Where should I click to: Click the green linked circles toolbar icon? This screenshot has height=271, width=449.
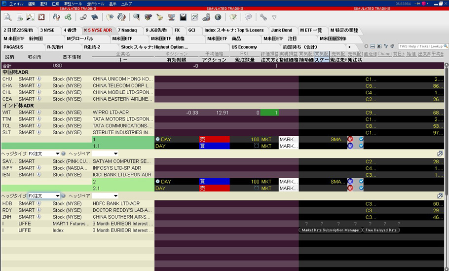click(68, 17)
